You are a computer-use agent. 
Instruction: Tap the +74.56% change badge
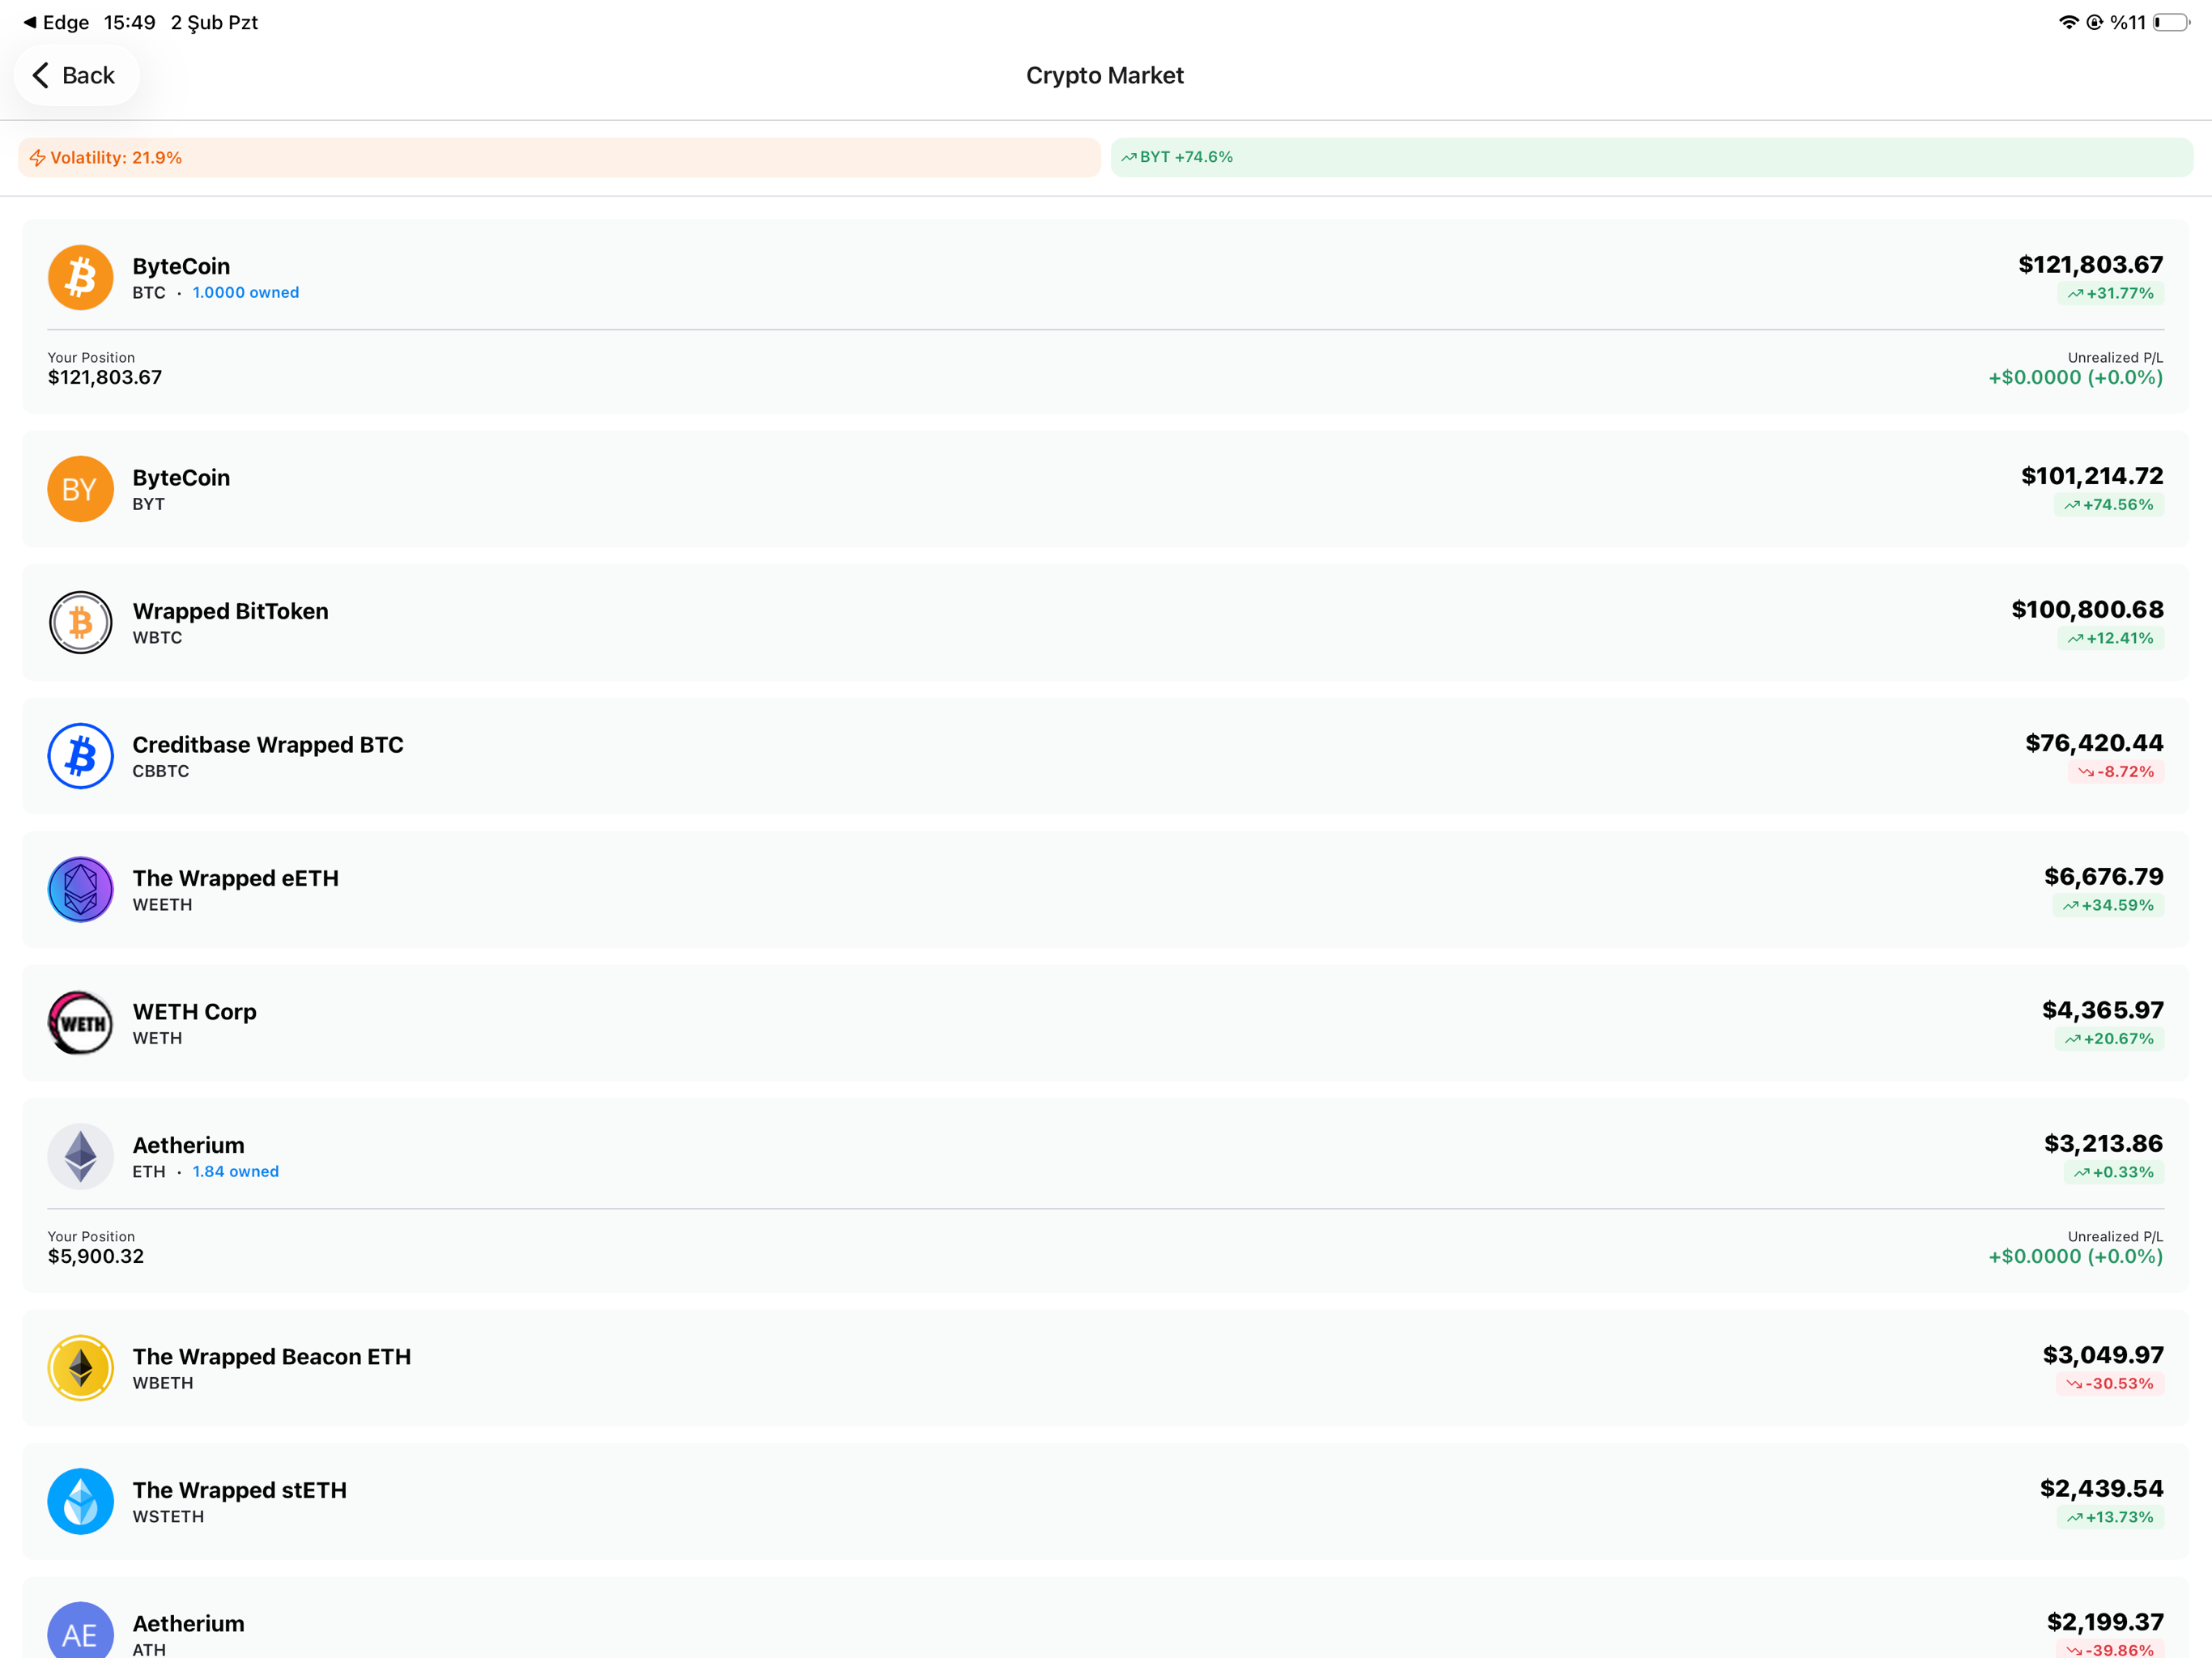pyautogui.click(x=2108, y=505)
